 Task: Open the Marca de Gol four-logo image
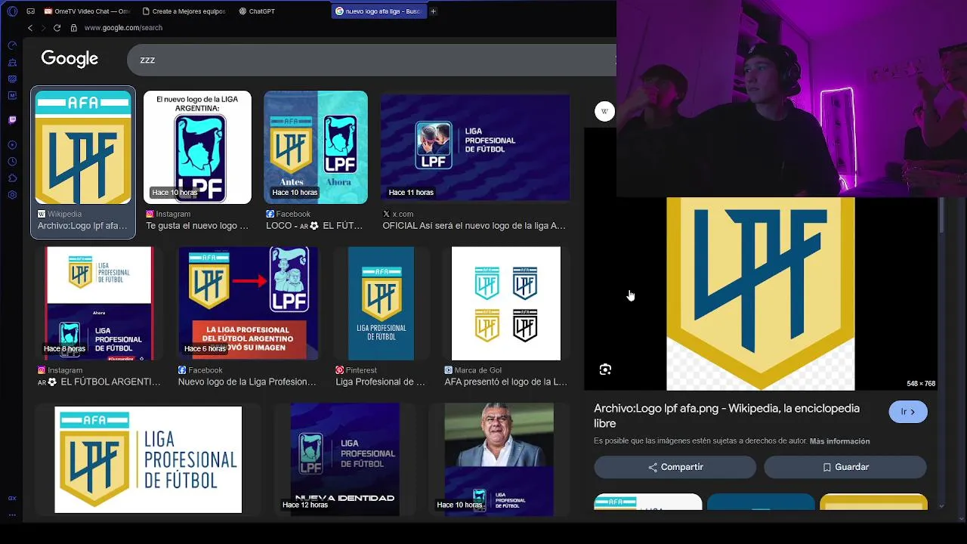[506, 304]
